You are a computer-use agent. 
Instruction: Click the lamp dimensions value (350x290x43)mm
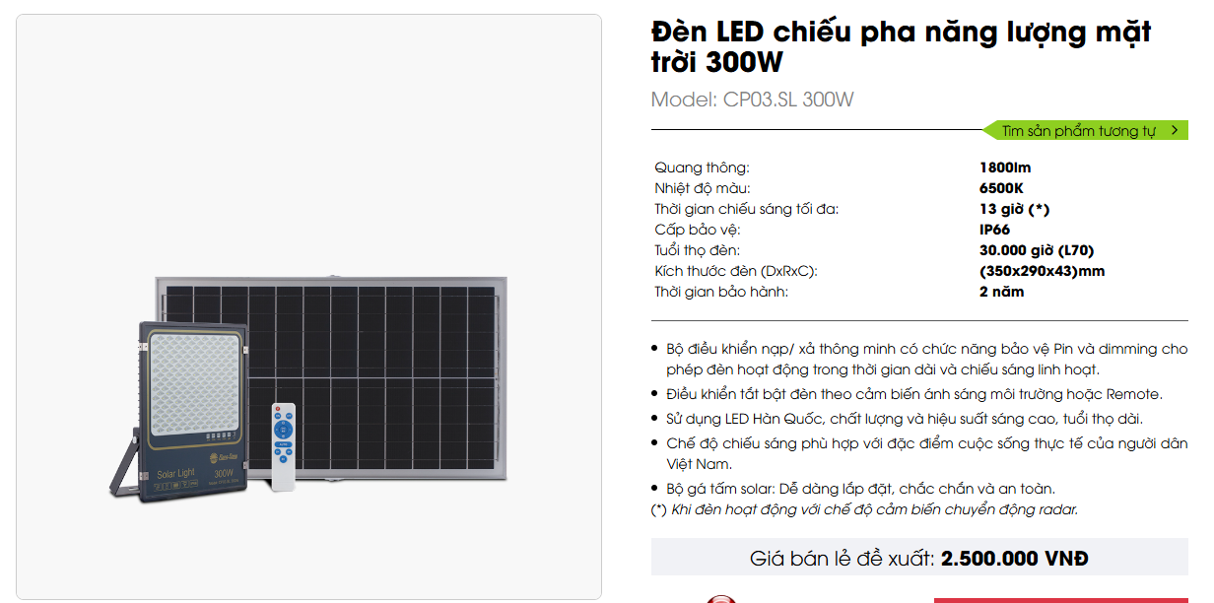tap(1042, 271)
